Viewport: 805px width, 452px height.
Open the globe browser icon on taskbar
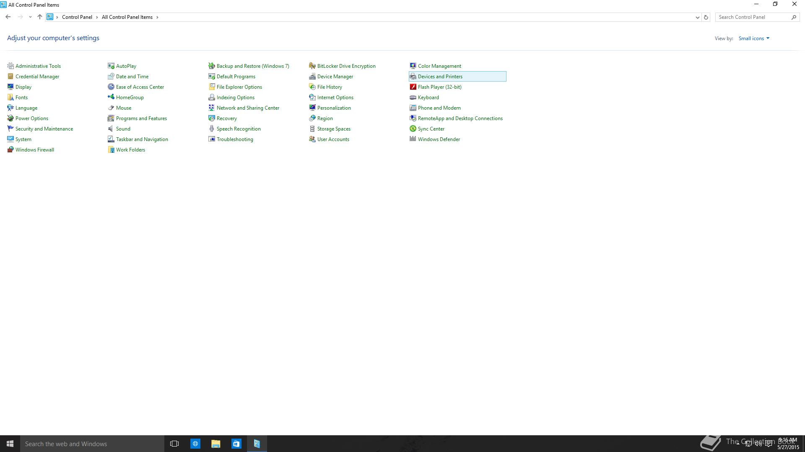coord(195,444)
